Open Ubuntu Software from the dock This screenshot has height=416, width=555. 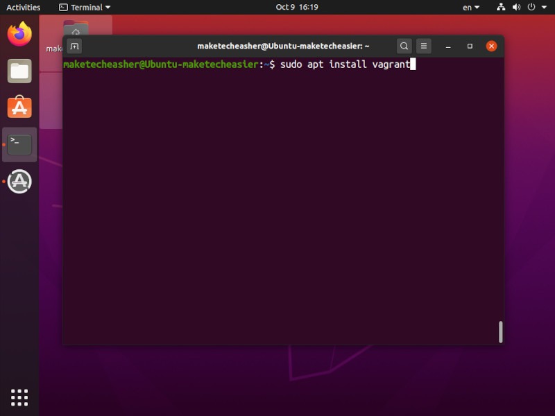tap(19, 107)
